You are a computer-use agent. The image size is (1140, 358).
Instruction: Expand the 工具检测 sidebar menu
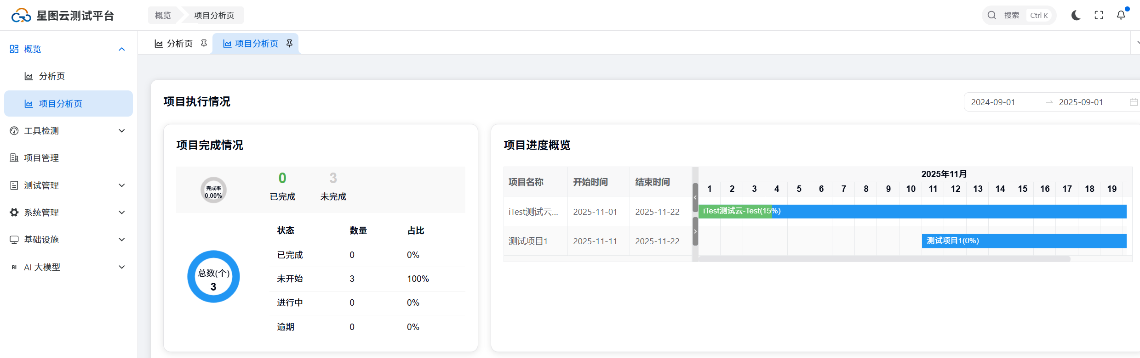tap(122, 131)
